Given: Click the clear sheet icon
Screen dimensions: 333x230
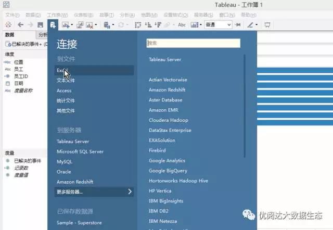Looking at the screenshot, I should coord(89,25).
